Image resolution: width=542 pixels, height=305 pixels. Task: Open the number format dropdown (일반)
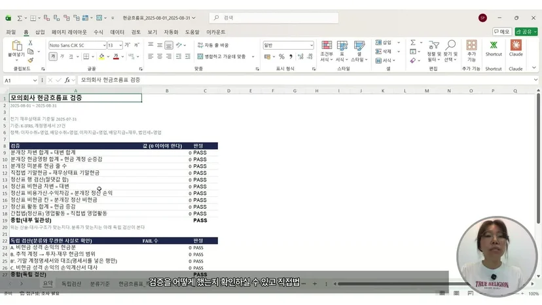pos(312,45)
